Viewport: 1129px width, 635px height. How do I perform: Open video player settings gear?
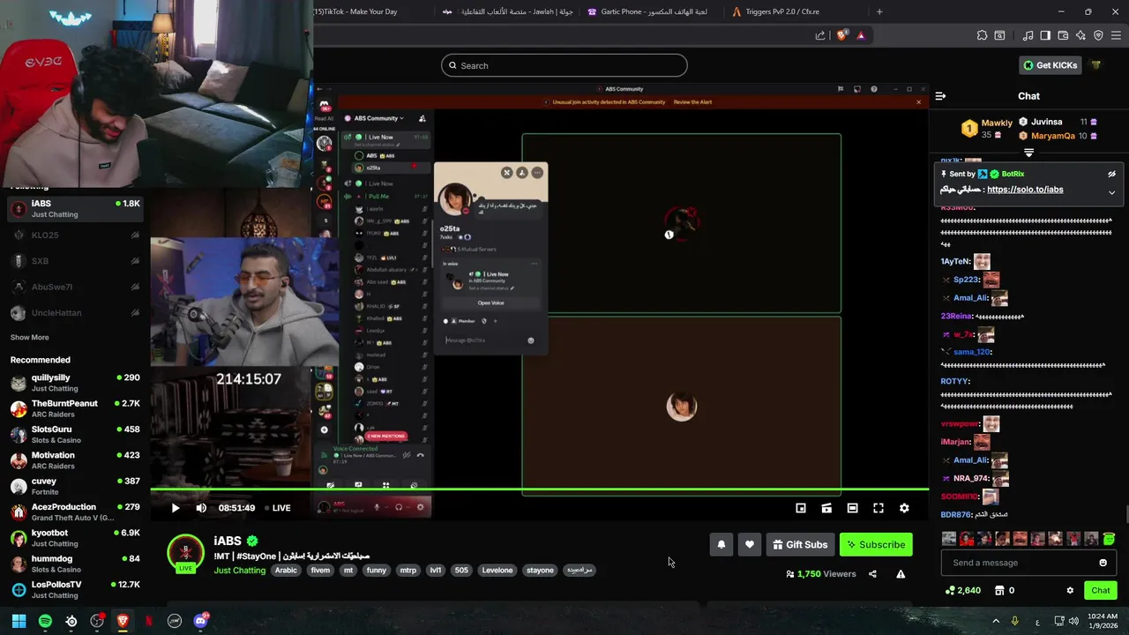(904, 508)
